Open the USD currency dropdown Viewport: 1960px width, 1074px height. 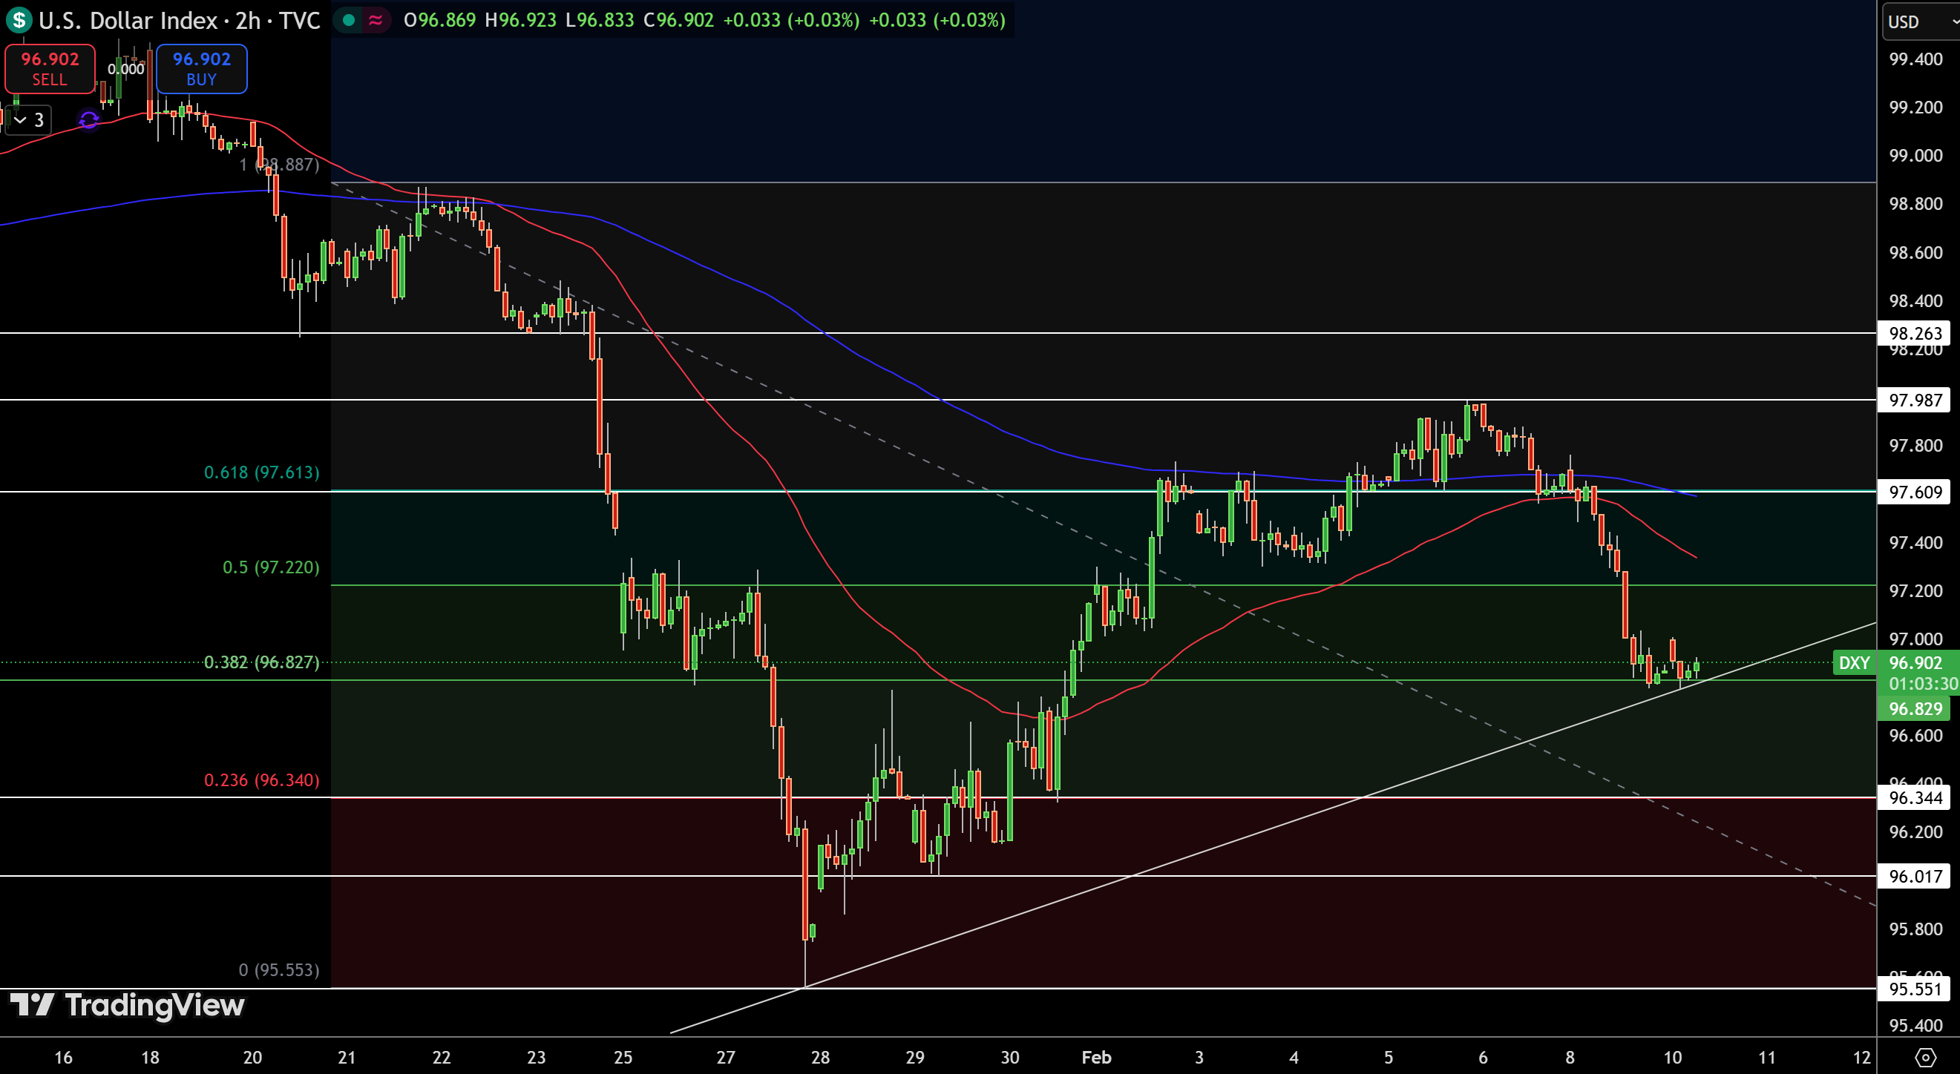point(1922,21)
